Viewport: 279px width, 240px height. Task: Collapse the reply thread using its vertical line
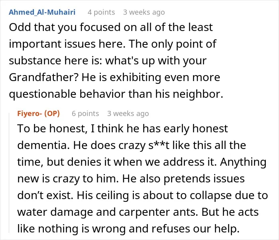[9, 172]
